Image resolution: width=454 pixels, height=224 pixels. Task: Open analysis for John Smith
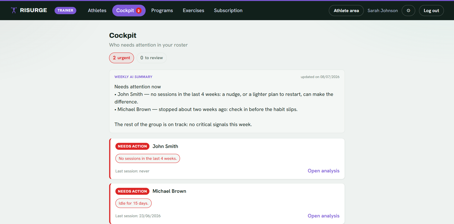[x=324, y=171]
